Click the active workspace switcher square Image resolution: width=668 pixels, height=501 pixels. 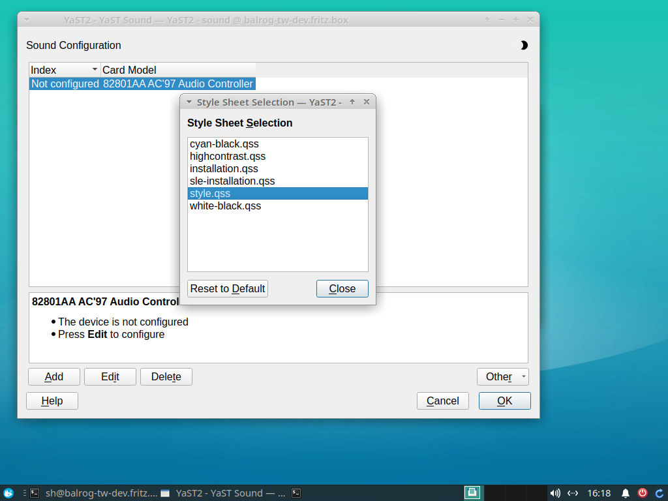pyautogui.click(x=472, y=493)
